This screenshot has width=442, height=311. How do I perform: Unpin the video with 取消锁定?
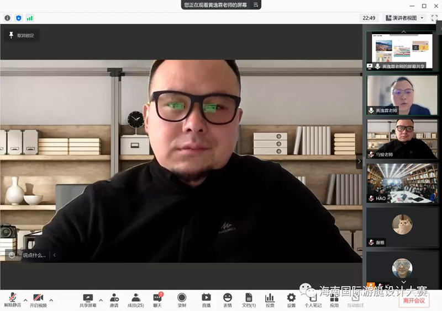(21, 35)
